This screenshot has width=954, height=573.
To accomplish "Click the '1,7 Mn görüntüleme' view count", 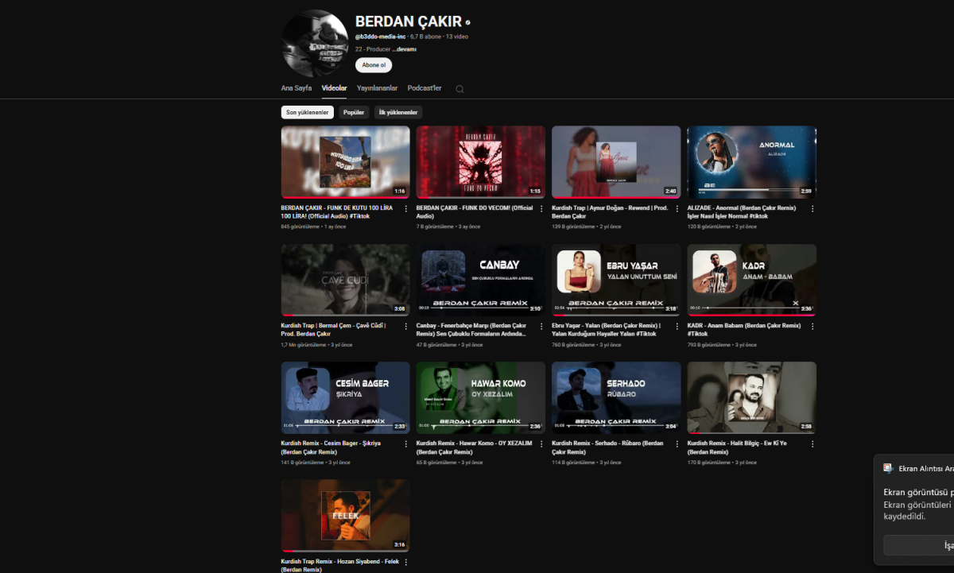I will tap(304, 345).
